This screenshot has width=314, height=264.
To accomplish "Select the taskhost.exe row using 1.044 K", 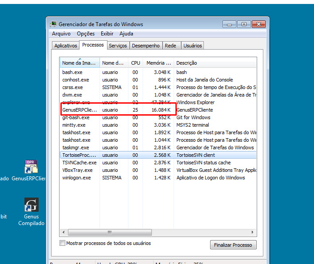I will pyautogui.click(x=158, y=140).
